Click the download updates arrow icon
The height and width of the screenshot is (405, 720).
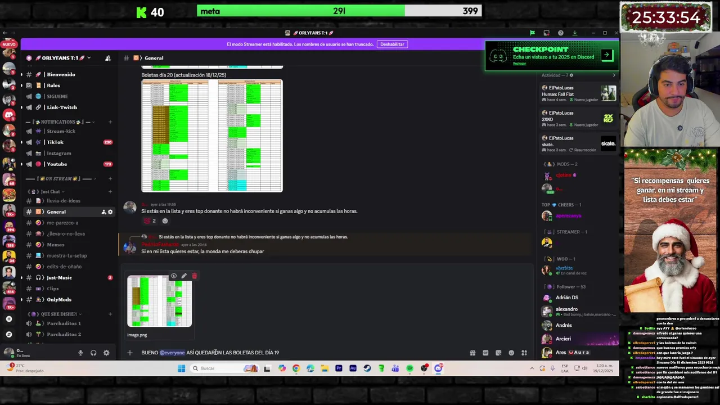[x=574, y=33]
